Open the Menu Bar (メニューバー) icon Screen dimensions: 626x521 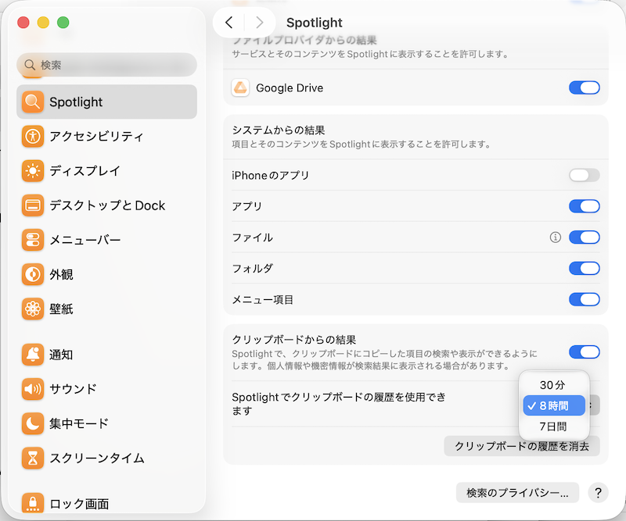pos(33,240)
